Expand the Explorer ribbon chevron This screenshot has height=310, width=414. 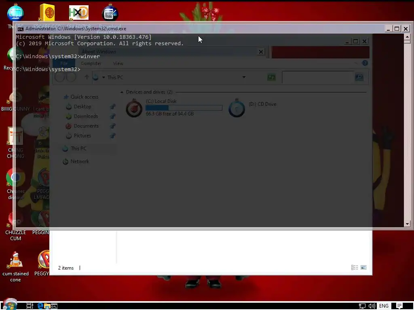[x=356, y=63]
